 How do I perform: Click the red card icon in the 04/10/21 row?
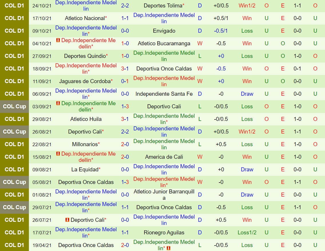click(58, 40)
